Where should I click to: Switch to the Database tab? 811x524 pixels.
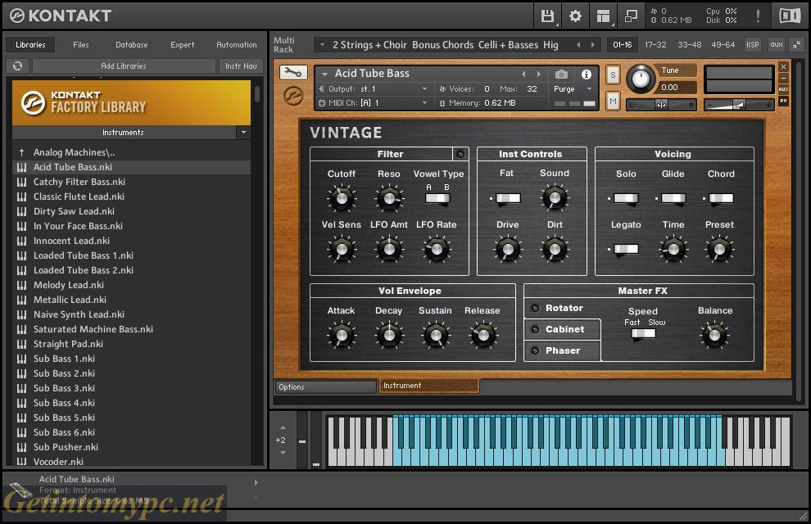click(132, 45)
